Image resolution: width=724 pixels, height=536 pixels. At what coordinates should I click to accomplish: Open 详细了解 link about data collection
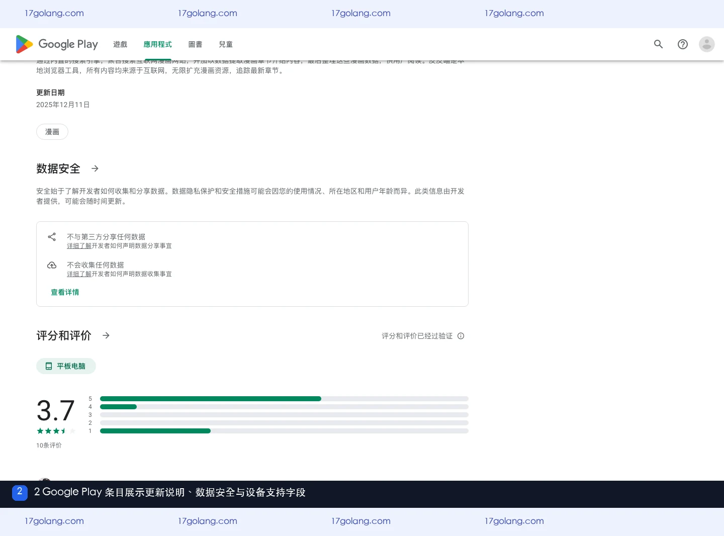pyautogui.click(x=79, y=274)
